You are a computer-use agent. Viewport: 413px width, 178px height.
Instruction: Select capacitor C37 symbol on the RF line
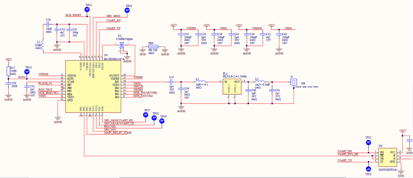pos(172,82)
